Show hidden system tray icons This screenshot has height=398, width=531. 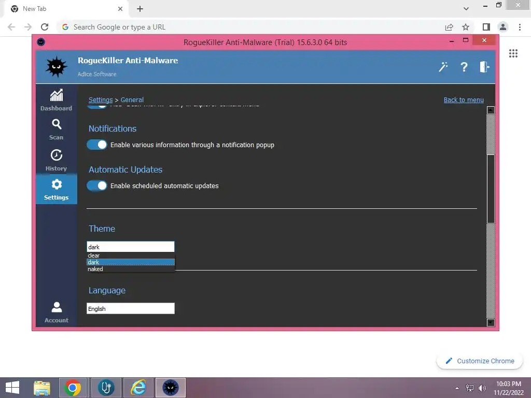coord(457,388)
